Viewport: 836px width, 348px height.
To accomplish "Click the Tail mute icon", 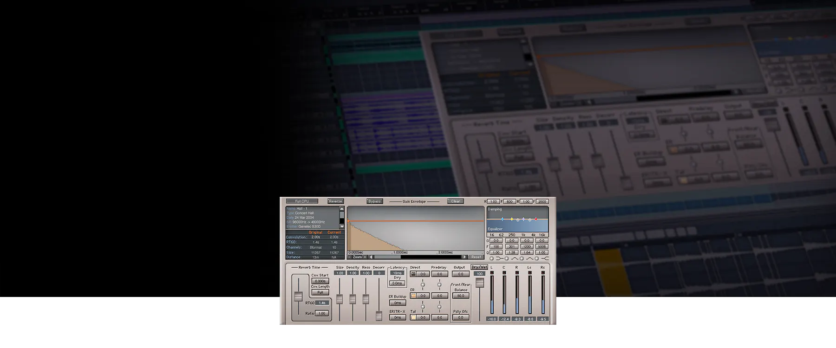I will pos(413,317).
